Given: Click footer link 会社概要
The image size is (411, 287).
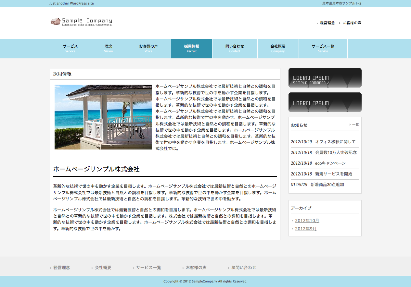Looking at the screenshot, I should point(103,268).
